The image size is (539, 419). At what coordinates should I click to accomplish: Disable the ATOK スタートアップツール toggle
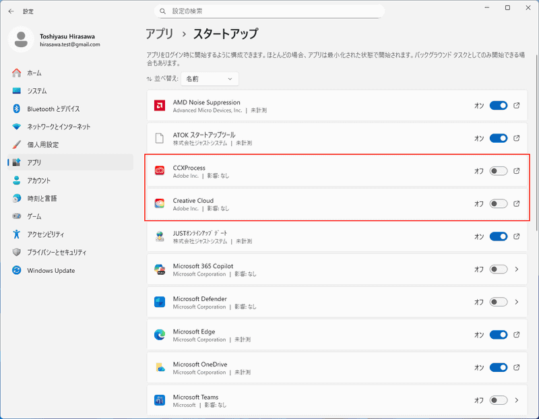click(x=497, y=138)
